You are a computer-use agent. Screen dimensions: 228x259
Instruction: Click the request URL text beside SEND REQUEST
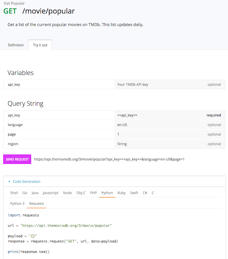[109, 159]
